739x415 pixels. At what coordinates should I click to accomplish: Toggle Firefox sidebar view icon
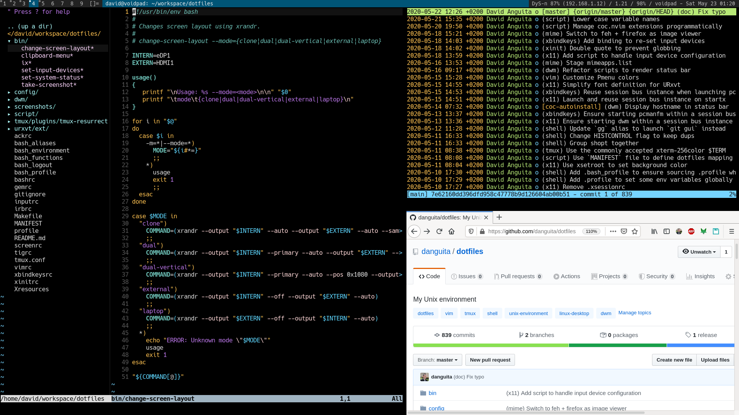(x=667, y=231)
